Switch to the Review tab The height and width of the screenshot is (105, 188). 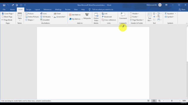coord(68,10)
